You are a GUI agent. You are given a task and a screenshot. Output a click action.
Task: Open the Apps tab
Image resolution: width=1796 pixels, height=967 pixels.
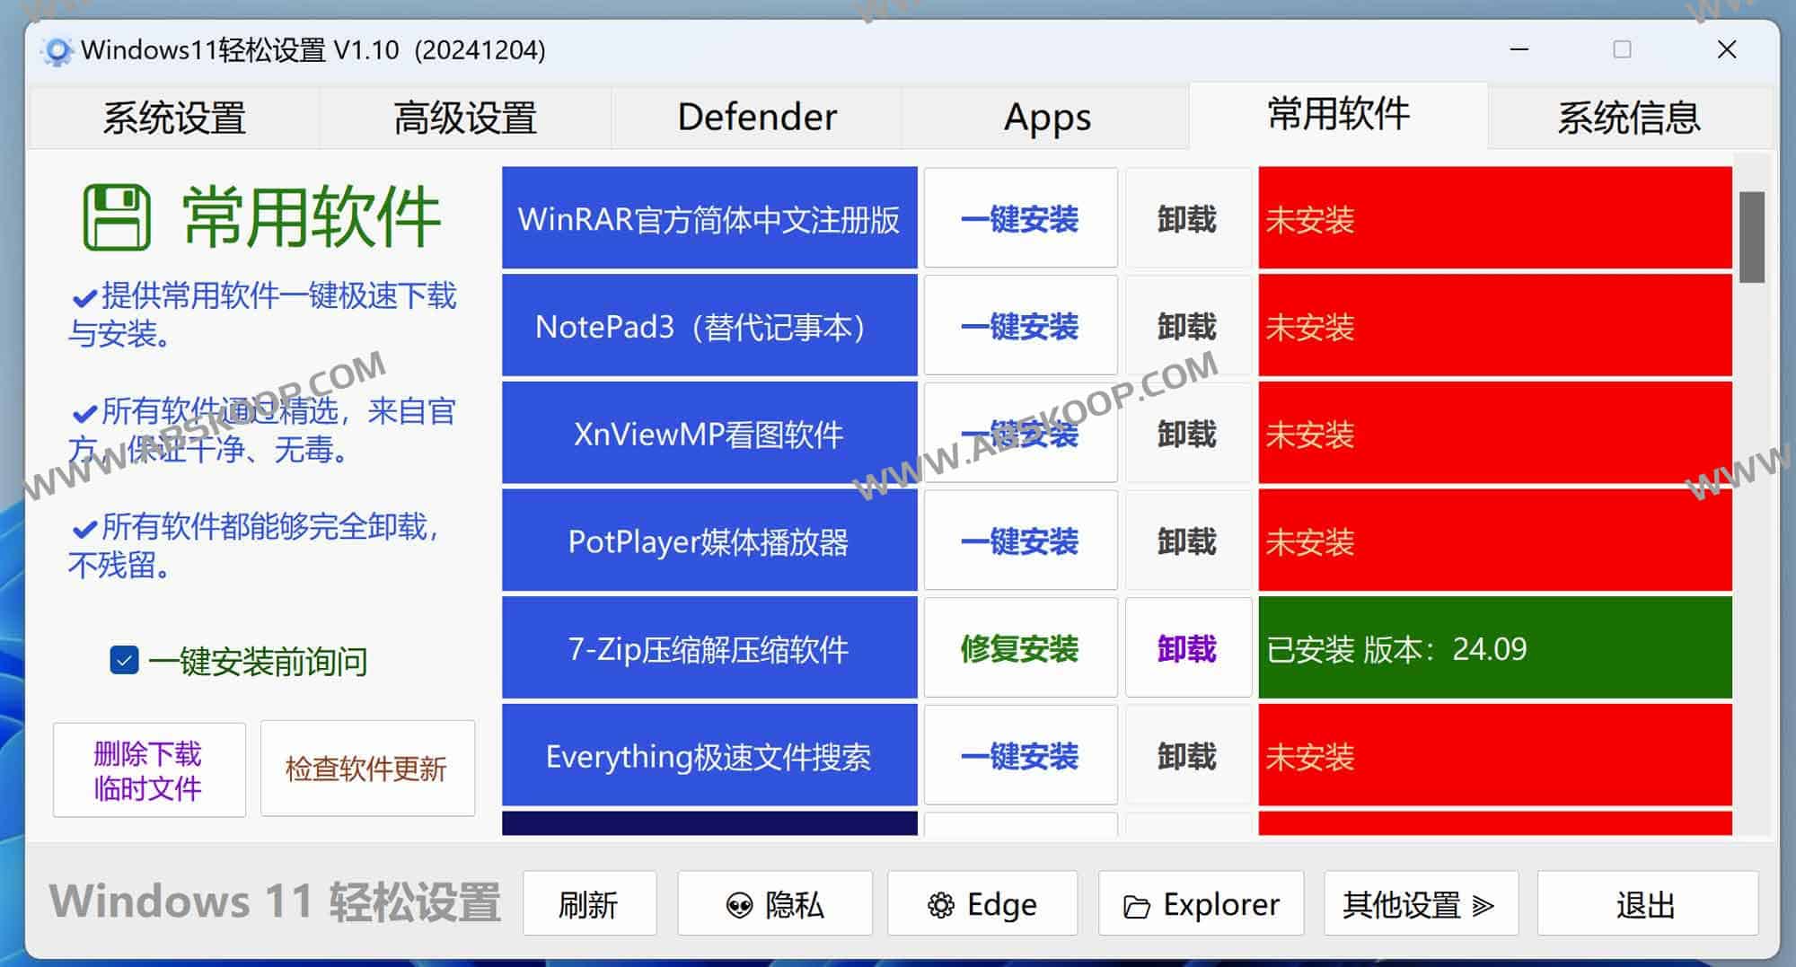point(1046,118)
